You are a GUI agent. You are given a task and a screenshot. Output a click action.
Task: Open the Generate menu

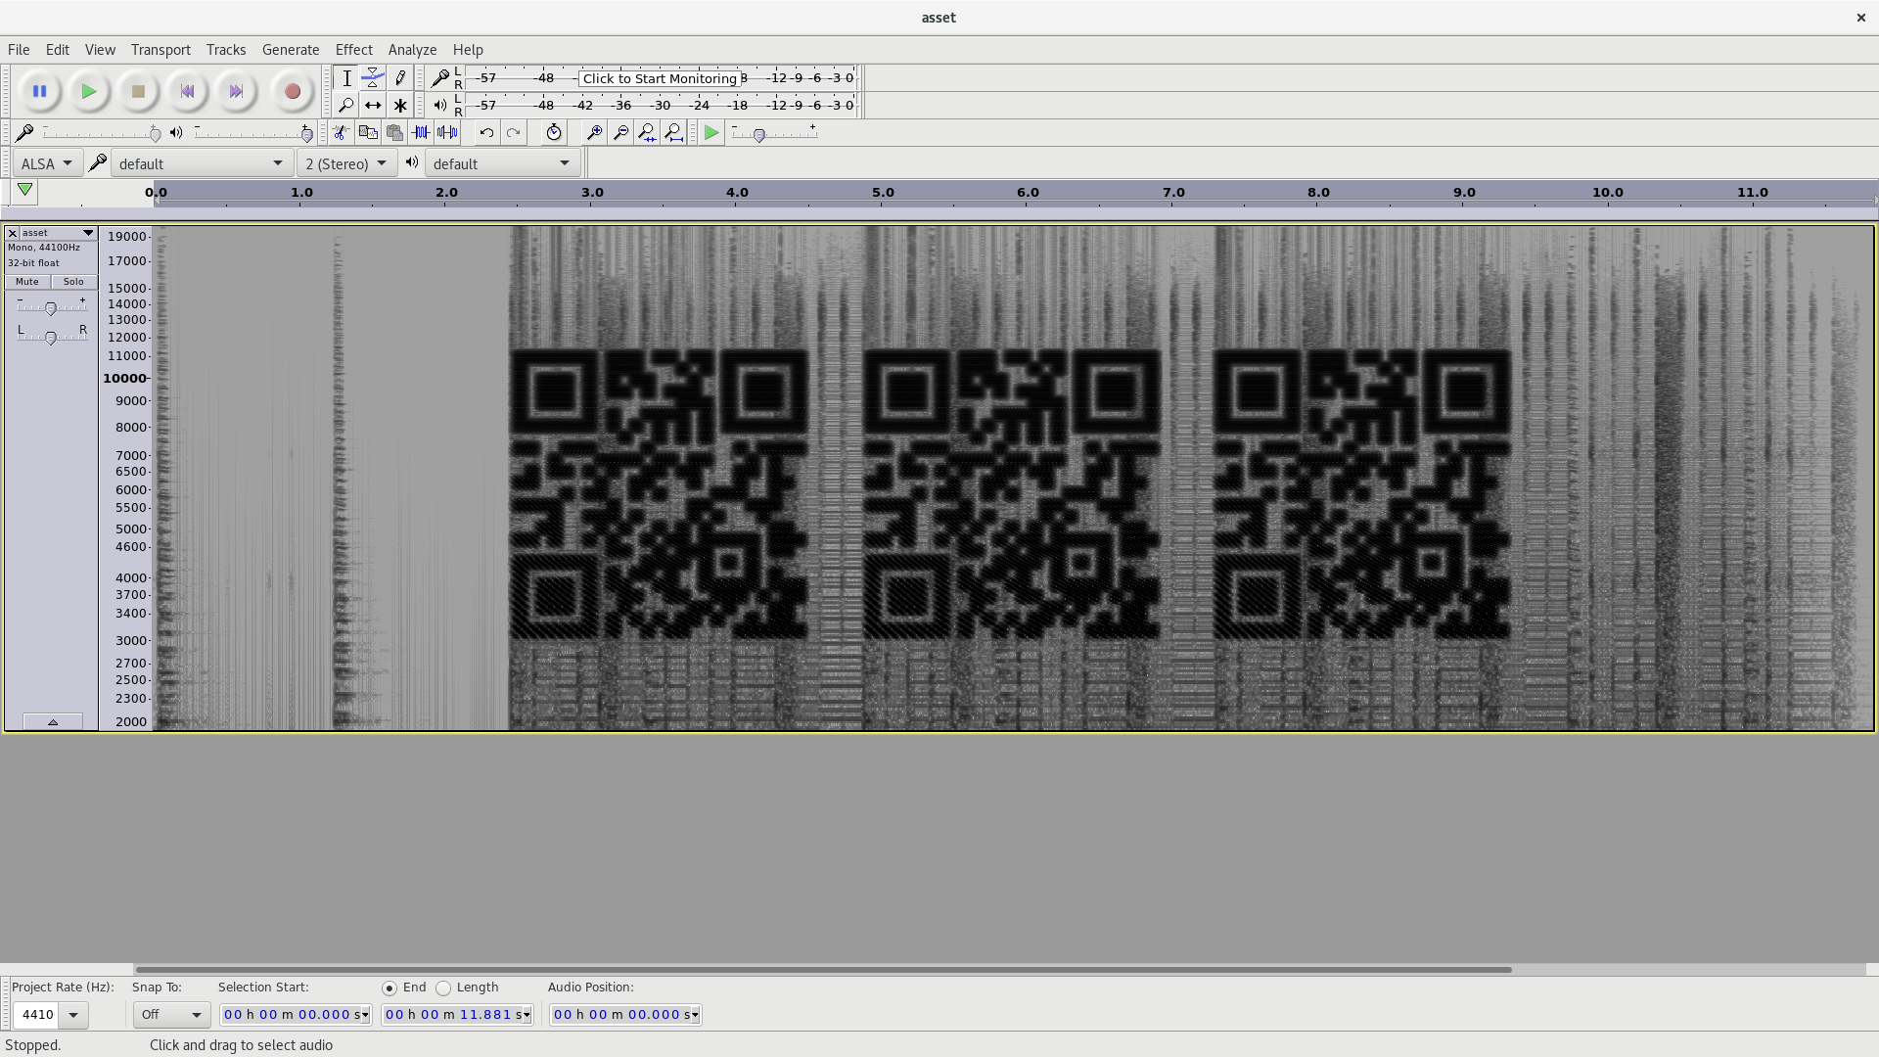pyautogui.click(x=291, y=50)
